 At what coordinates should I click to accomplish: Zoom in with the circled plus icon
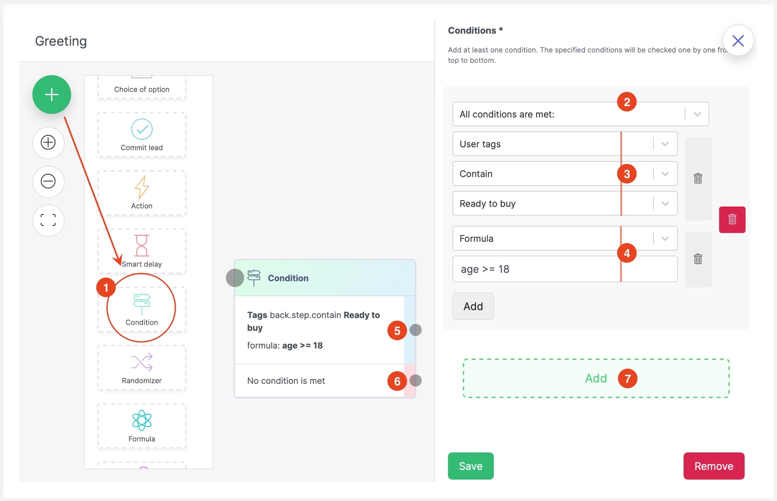tap(48, 142)
